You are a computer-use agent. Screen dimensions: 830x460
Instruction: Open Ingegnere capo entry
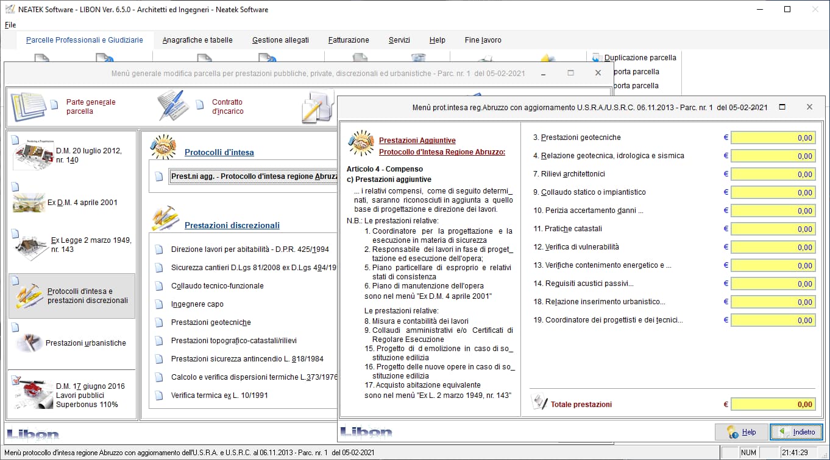197,304
